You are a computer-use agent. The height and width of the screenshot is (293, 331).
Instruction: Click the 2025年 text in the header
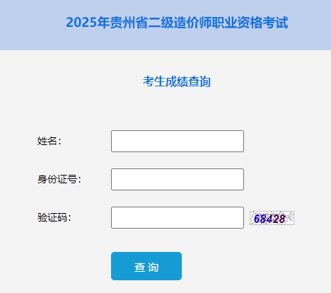(88, 23)
